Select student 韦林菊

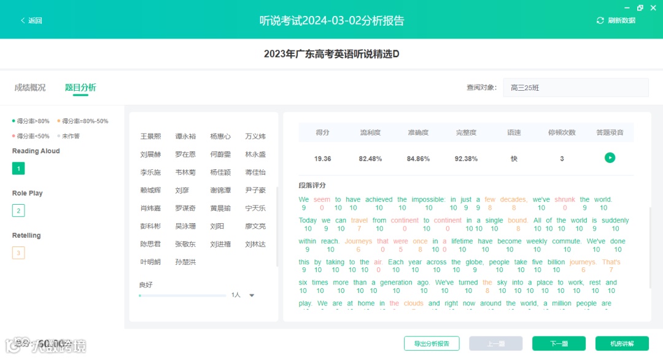(x=185, y=172)
